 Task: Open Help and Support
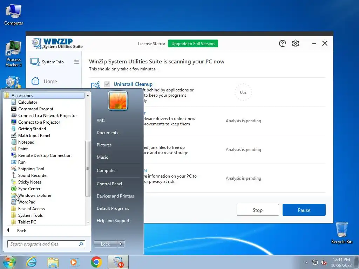113,221
